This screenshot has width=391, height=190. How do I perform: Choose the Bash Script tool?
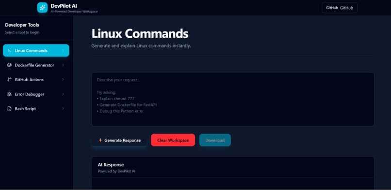[36, 108]
